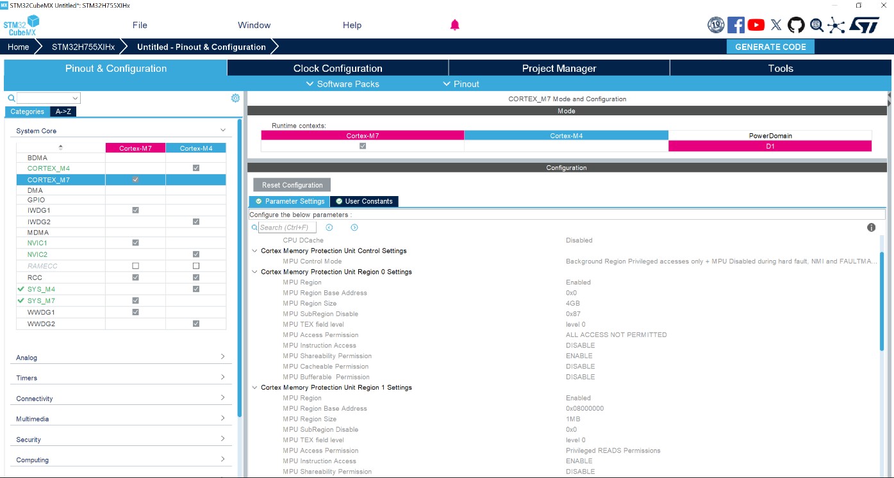
Task: Click the Reset Configuration button
Action: [292, 185]
